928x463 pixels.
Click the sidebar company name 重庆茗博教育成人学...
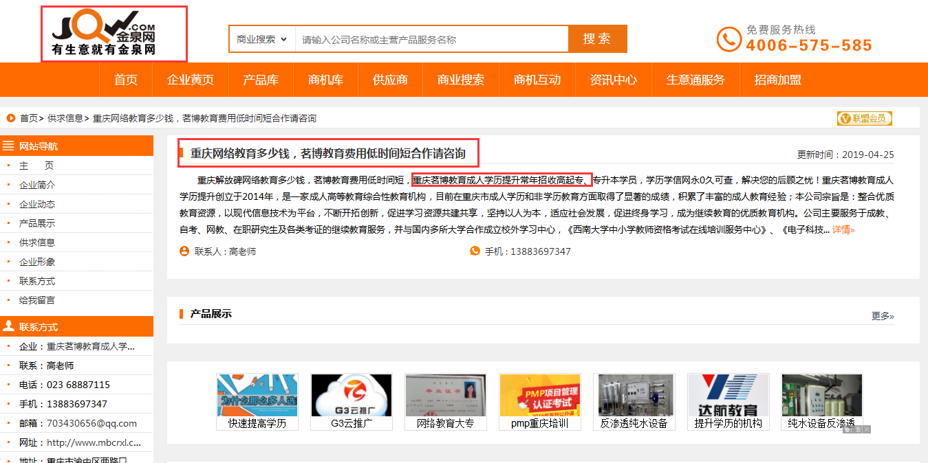click(x=91, y=346)
